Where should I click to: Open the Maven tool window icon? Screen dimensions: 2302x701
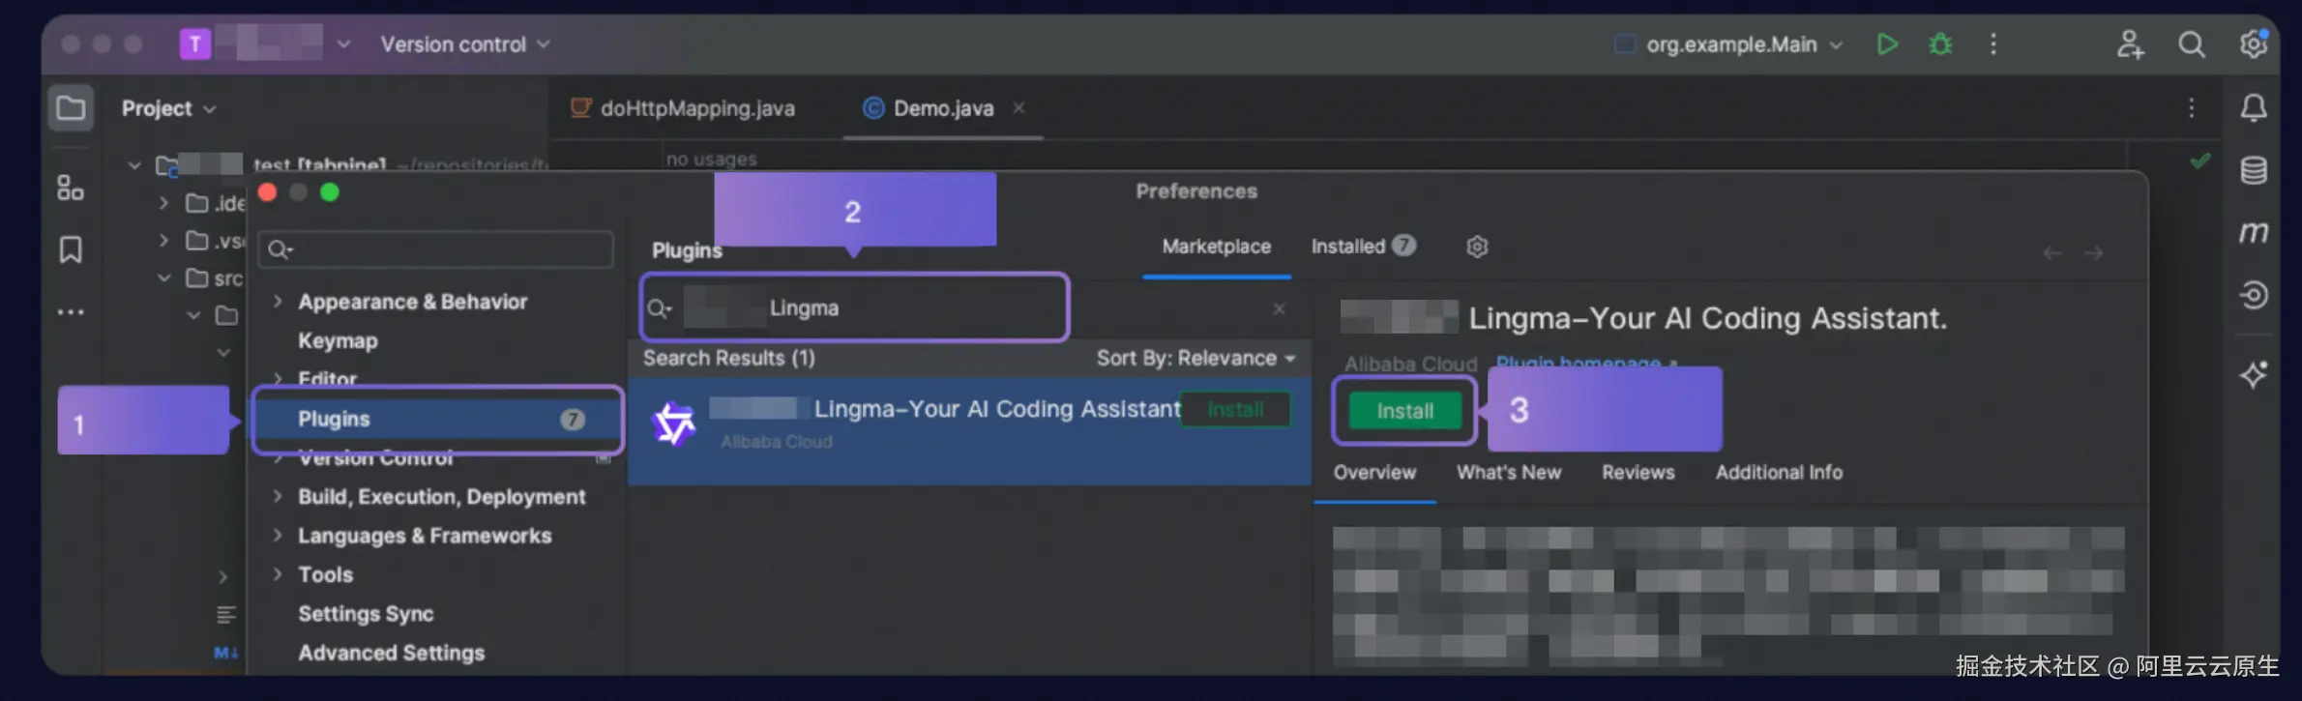point(2254,232)
